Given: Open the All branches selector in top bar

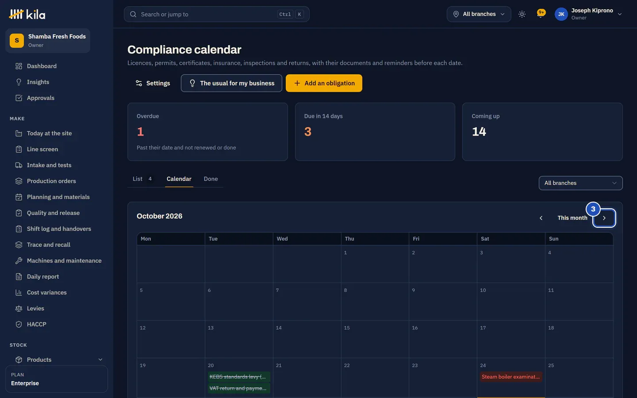Looking at the screenshot, I should pos(479,14).
